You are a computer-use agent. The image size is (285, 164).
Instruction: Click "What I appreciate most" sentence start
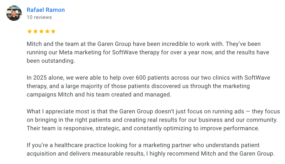[x=53, y=112]
